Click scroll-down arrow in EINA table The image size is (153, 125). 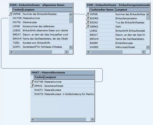(71, 47)
